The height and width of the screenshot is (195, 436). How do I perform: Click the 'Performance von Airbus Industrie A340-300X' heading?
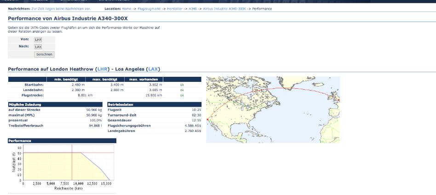68,19
